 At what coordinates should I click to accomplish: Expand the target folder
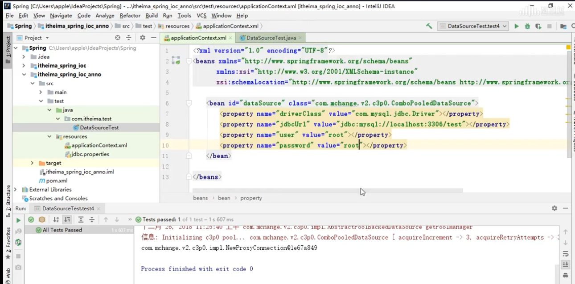click(x=33, y=163)
